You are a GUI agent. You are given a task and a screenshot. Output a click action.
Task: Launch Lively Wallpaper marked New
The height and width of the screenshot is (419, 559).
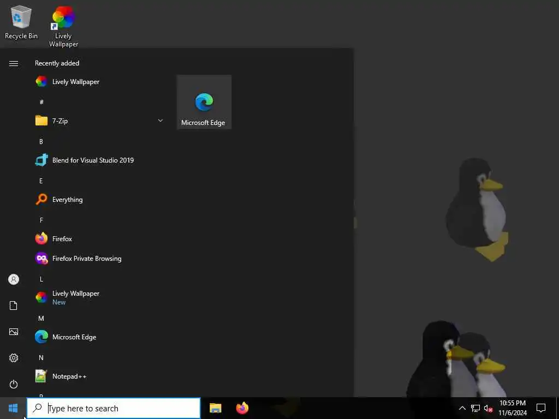(x=100, y=297)
